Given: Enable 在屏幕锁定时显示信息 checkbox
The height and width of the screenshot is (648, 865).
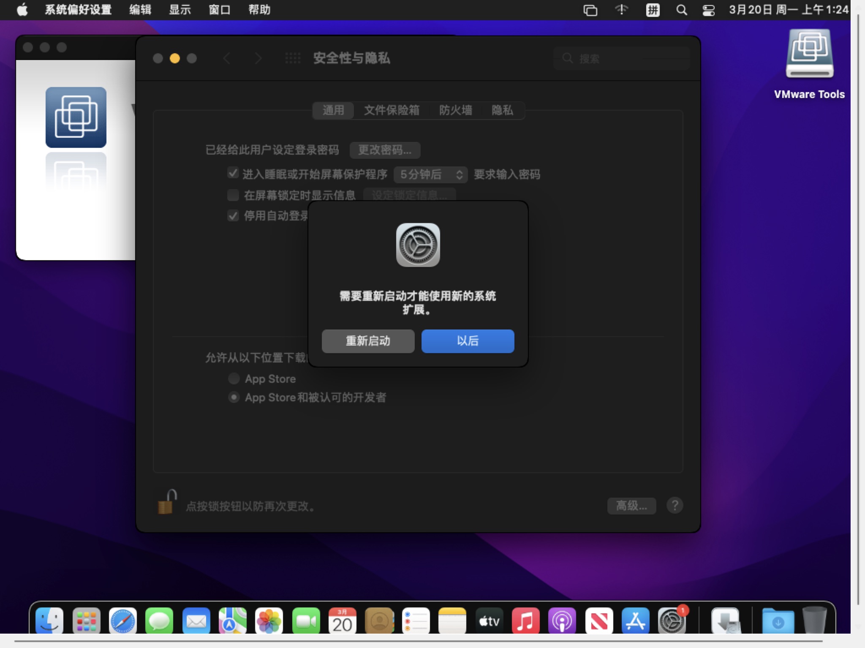Looking at the screenshot, I should pos(233,195).
